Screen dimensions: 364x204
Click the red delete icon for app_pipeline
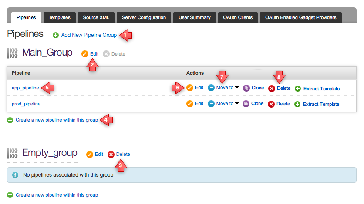point(272,88)
